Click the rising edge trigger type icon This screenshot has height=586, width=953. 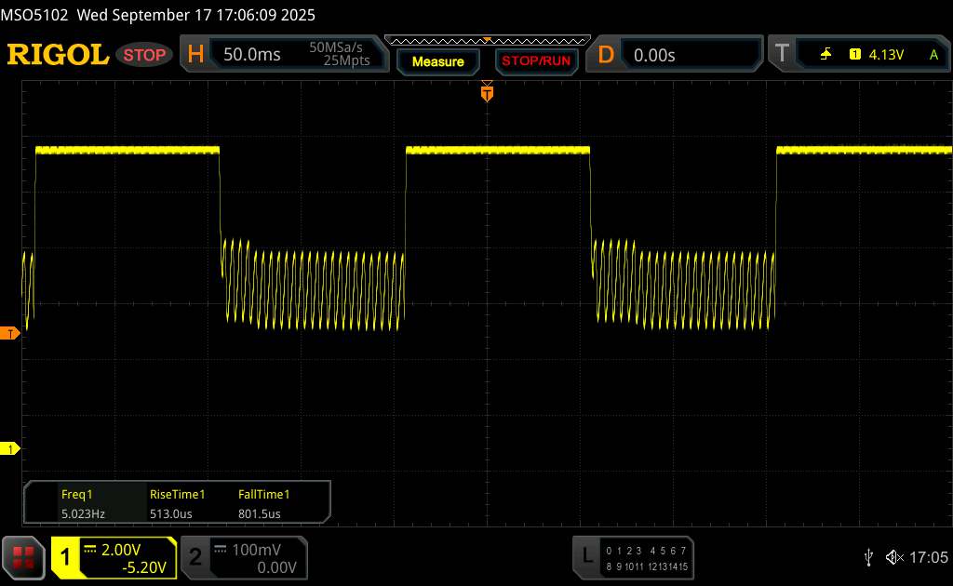point(825,55)
